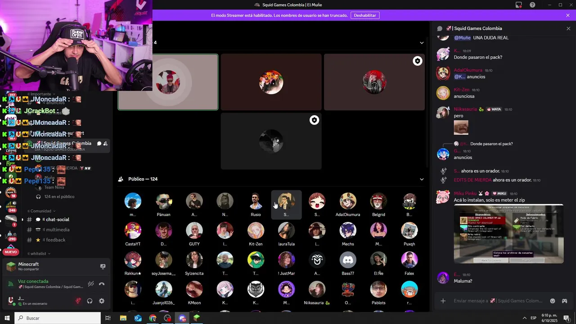The width and height of the screenshot is (576, 324).
Task: Focus the Enviar mensaje input field
Action: [x=498, y=301]
